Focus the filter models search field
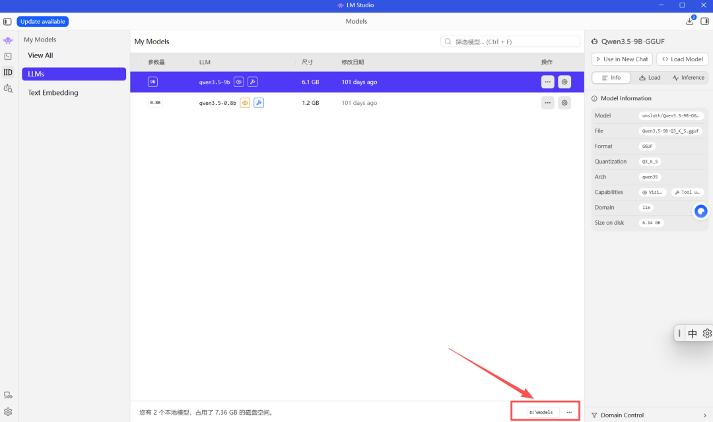The height and width of the screenshot is (422, 713). tap(510, 42)
